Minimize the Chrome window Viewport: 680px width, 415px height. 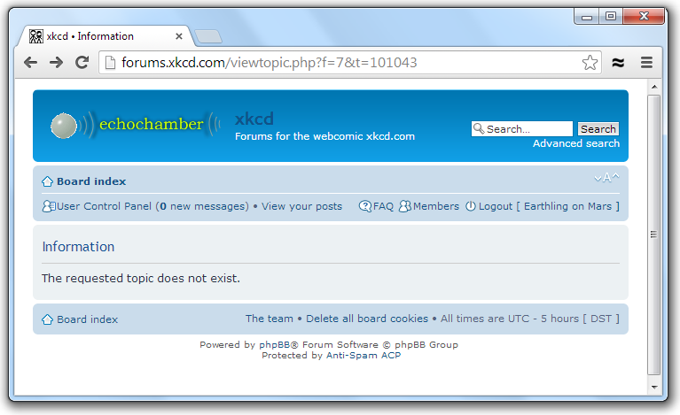(587, 17)
